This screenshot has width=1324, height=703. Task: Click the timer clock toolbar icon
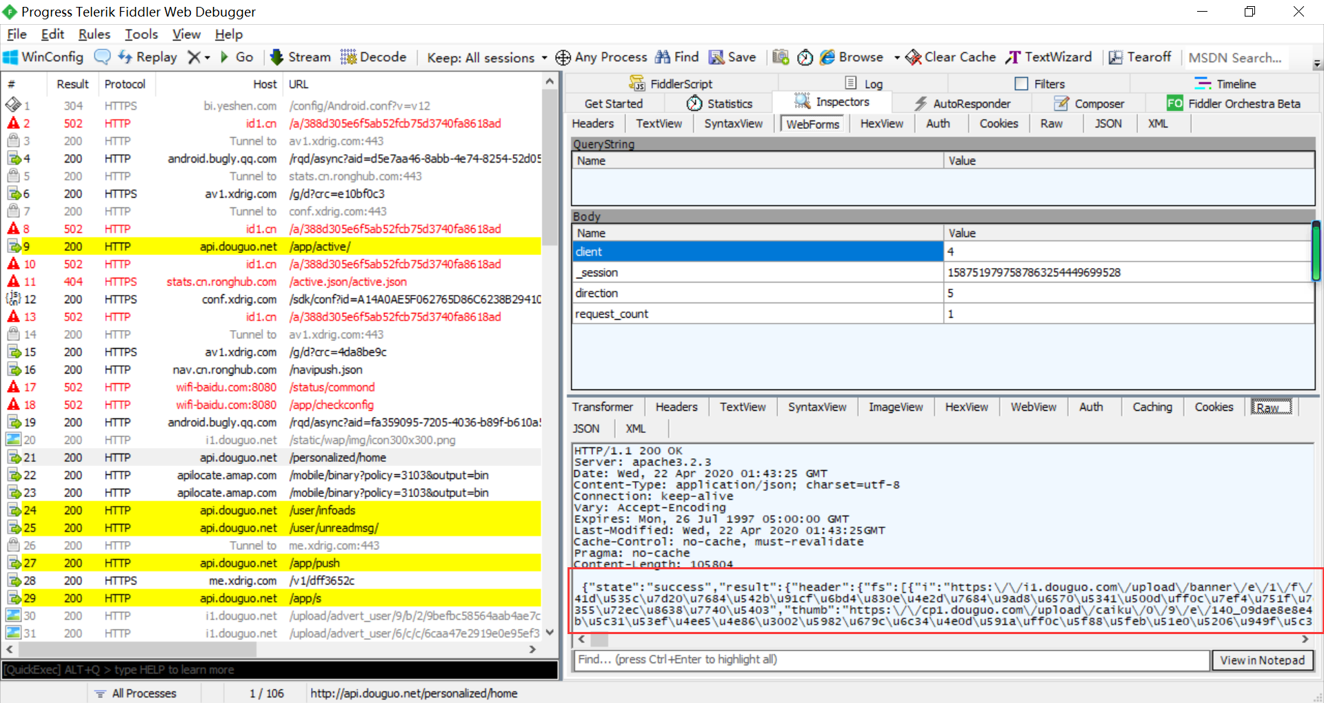tap(805, 57)
